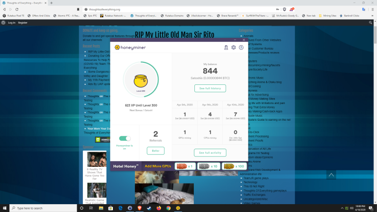Open Windows Start menu
Image resolution: width=377 pixels, height=212 pixels.
coord(4,208)
